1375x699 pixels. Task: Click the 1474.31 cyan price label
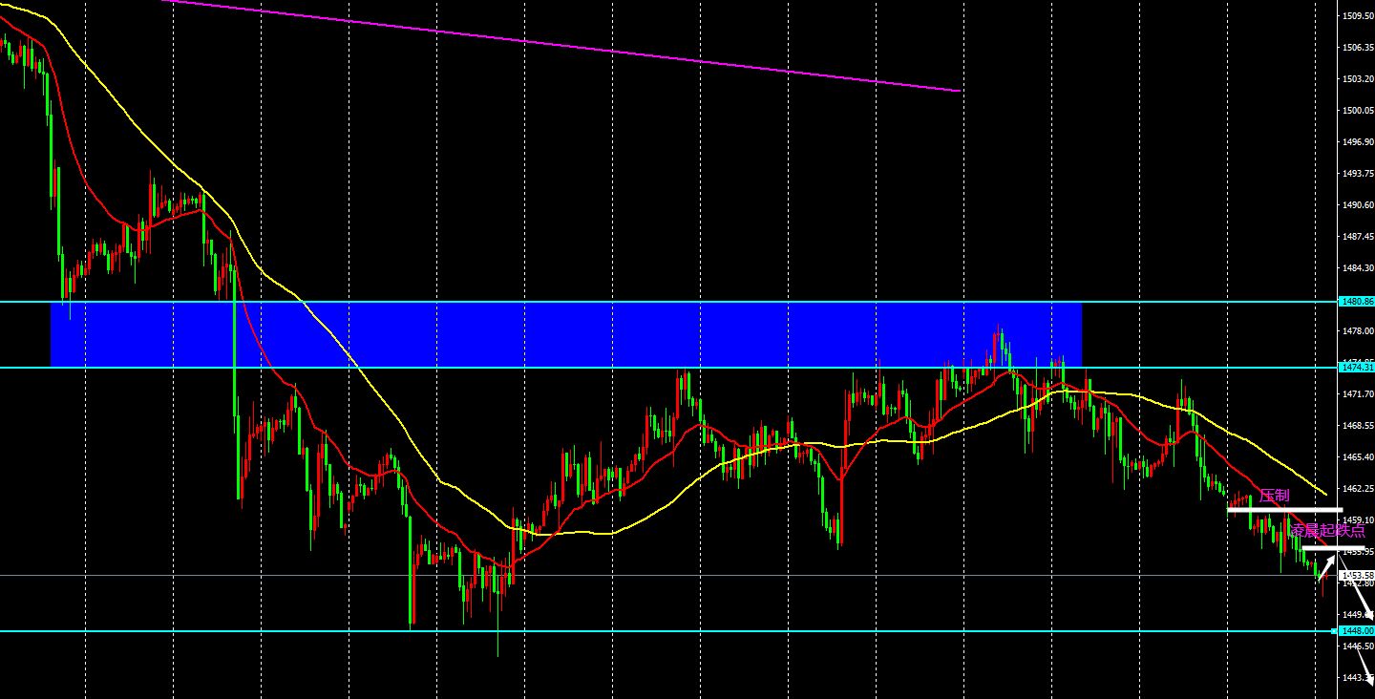(x=1357, y=367)
